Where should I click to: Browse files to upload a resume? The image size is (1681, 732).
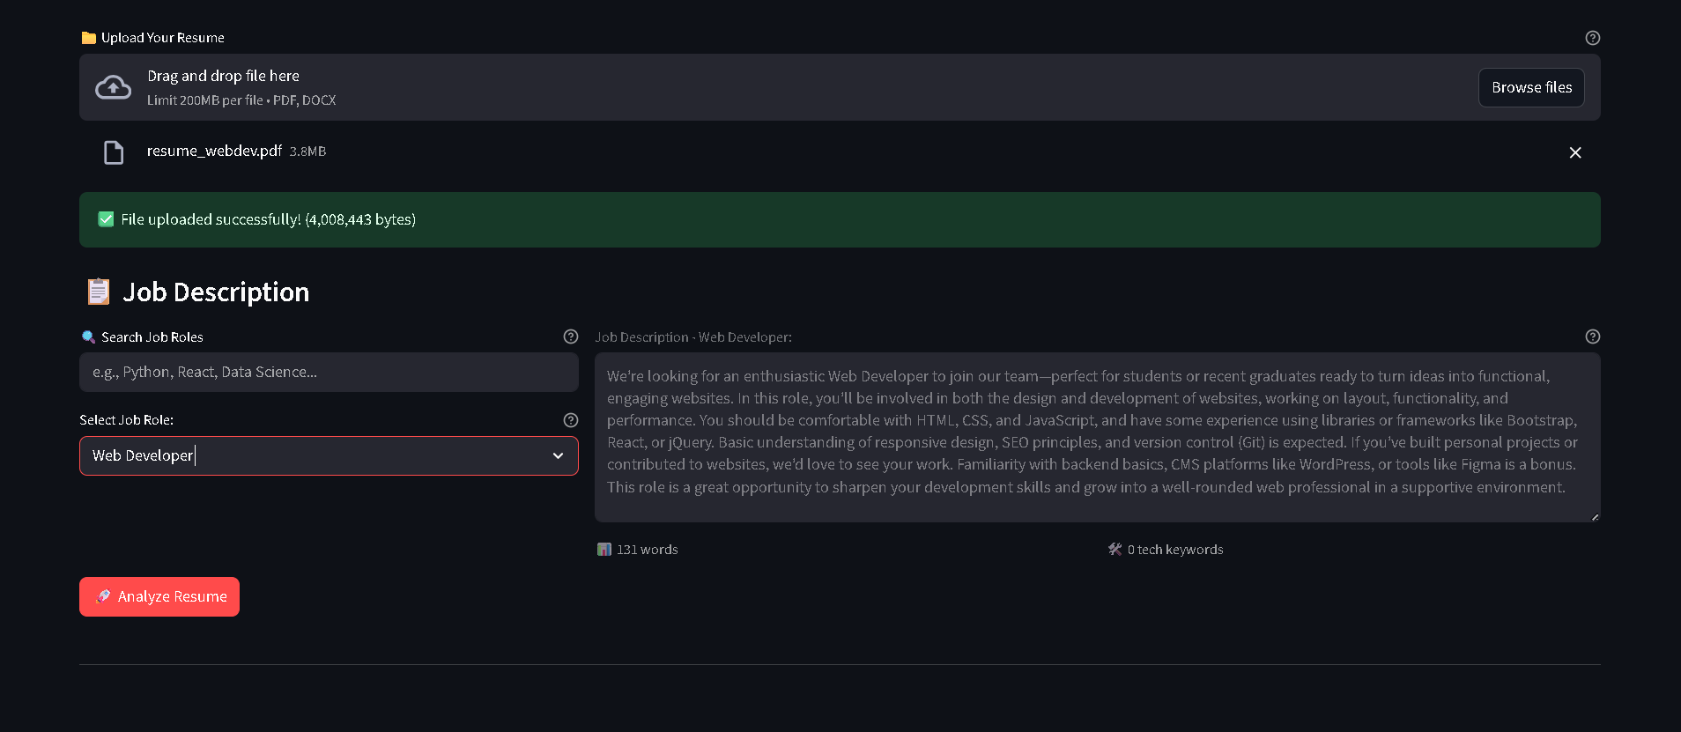click(1531, 87)
